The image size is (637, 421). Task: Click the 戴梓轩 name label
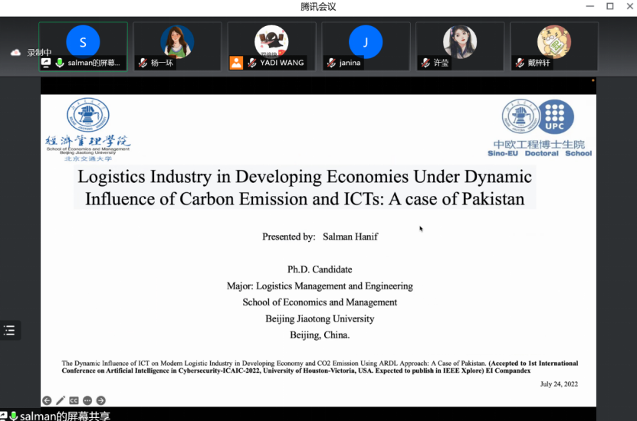coord(539,63)
